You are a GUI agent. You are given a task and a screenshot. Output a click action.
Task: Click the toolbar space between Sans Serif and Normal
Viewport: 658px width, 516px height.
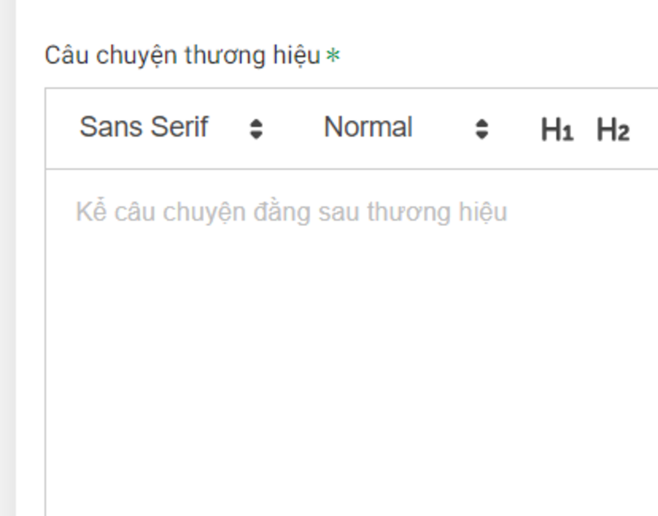pos(293,129)
